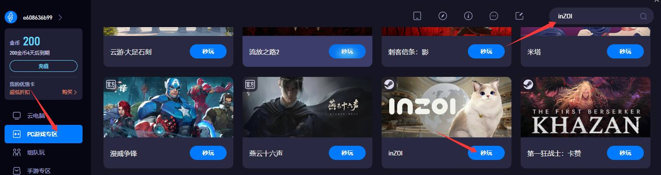Open the 燕云十六声 game thumbnail
The height and width of the screenshot is (175, 661).
coord(307,107)
